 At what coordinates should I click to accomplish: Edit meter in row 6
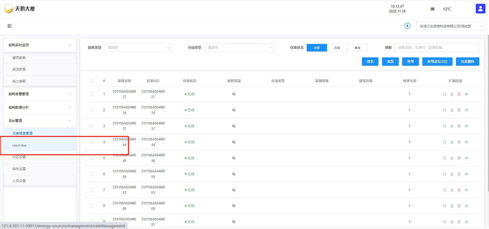tap(452, 174)
